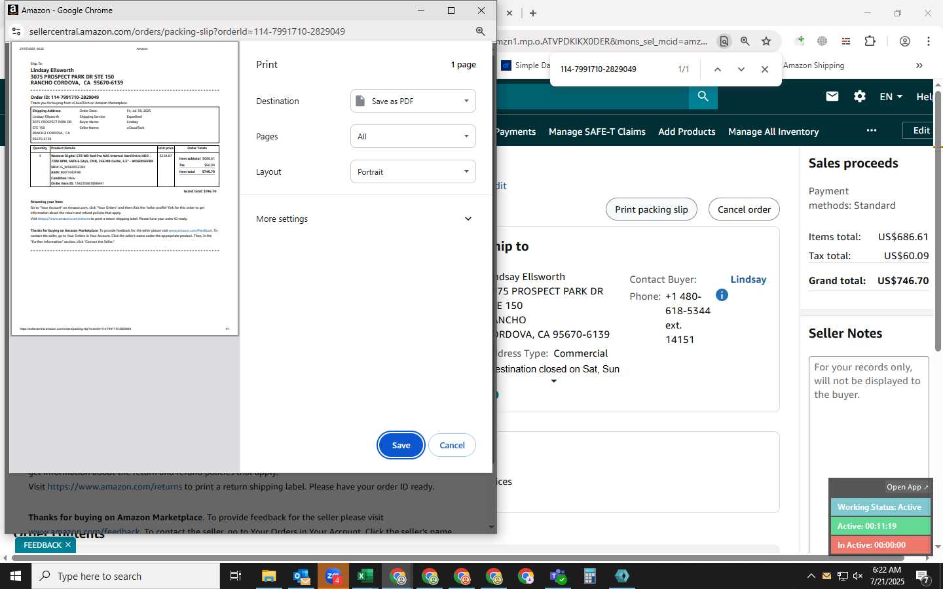Click Cancel in the print dialog
The height and width of the screenshot is (589, 943).
pyautogui.click(x=452, y=445)
